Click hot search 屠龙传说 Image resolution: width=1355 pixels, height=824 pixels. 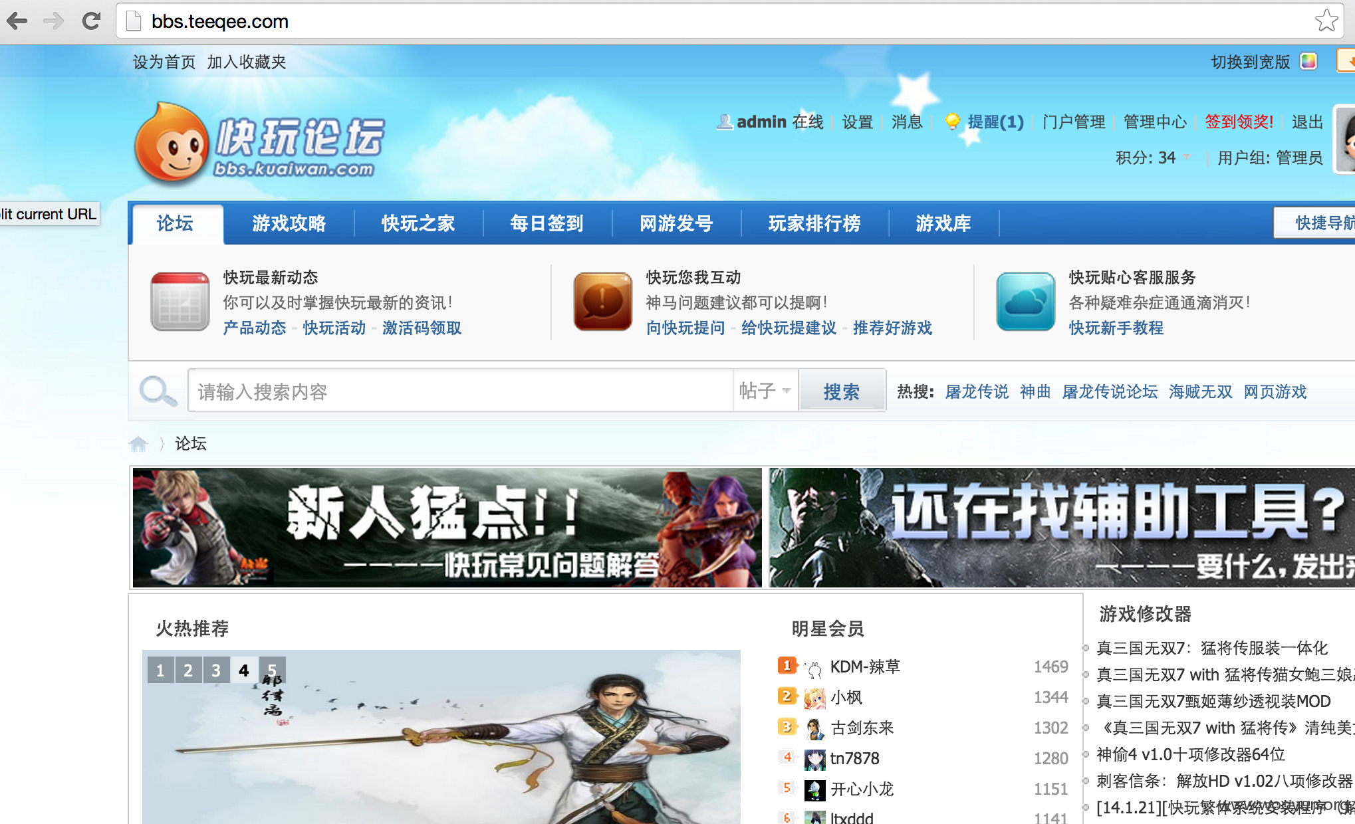[x=977, y=391]
